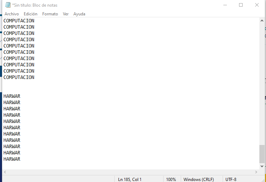
Task: Click the first HARWAR line
Action: pyautogui.click(x=12, y=96)
